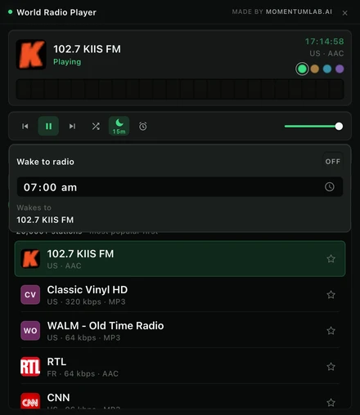Screen dimensions: 360x415
Task: Play the CNN station
Action: [180, 400]
